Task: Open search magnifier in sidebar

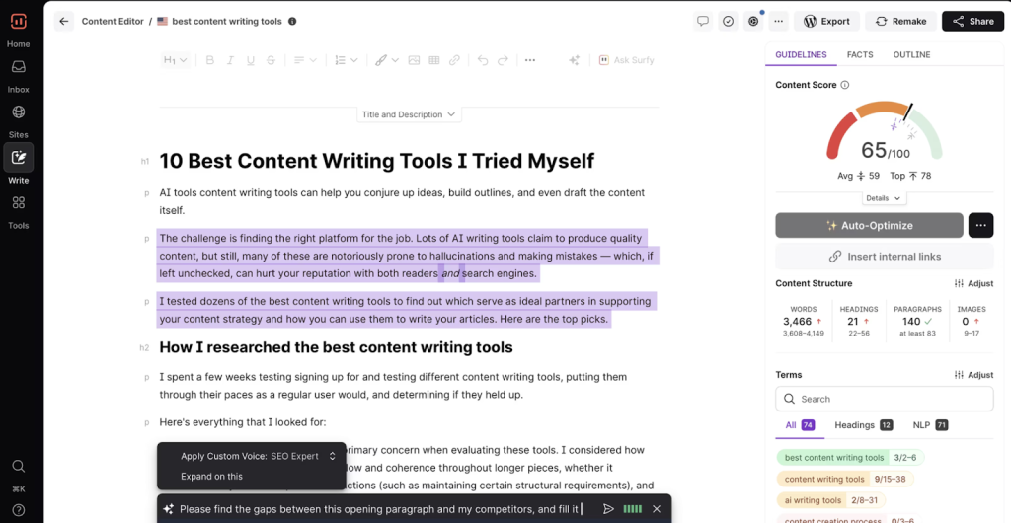Action: click(x=18, y=466)
